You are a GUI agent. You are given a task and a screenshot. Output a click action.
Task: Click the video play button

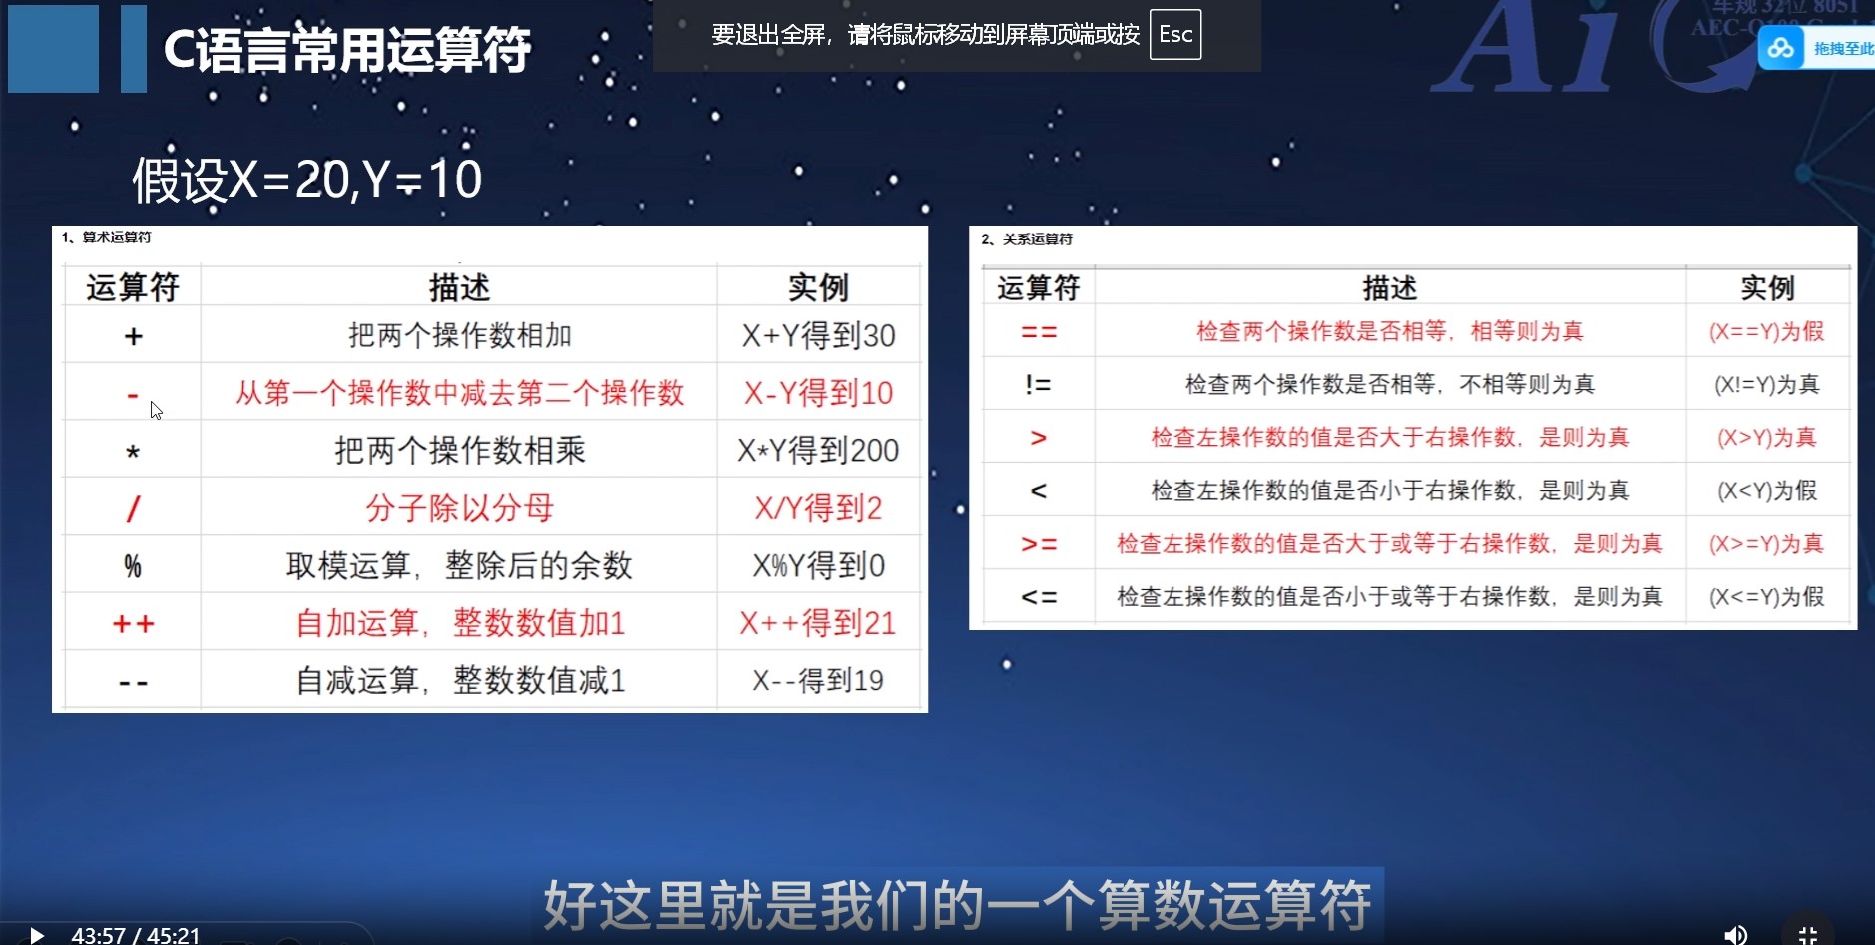click(36, 935)
